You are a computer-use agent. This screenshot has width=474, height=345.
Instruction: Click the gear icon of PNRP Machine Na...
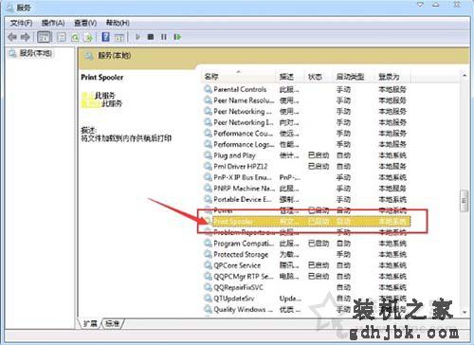208,189
